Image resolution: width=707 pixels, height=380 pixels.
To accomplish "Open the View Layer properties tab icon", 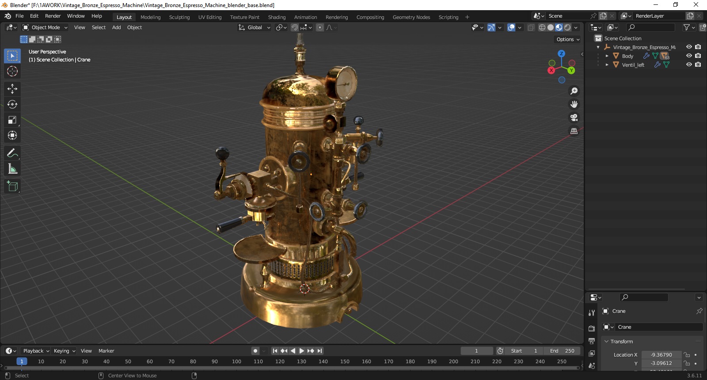I will [592, 353].
